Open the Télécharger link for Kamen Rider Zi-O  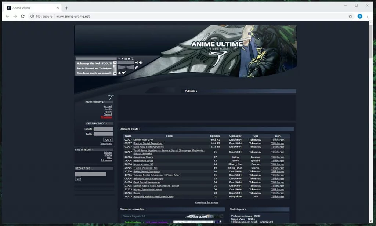(278, 139)
